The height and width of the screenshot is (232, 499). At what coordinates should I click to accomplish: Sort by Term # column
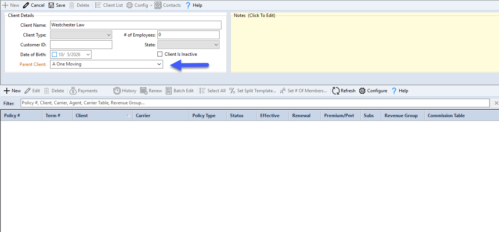(x=58, y=116)
